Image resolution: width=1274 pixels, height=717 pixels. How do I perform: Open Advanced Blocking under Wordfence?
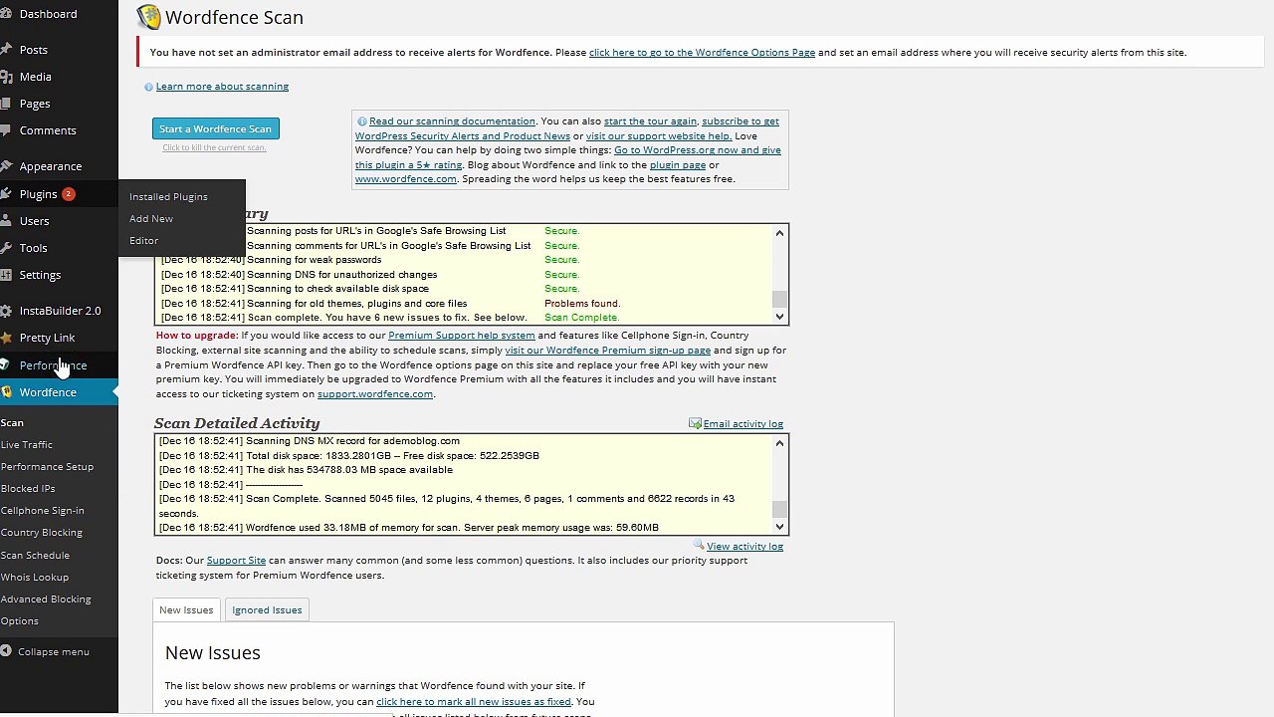point(46,599)
